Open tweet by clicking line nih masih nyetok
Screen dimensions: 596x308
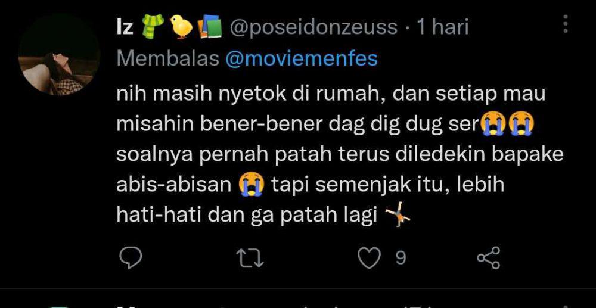pyautogui.click(x=331, y=95)
